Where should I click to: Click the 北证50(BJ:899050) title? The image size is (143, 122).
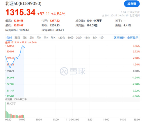pos(23,4)
